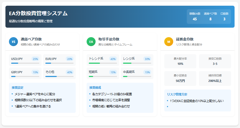Select the レンジ系 label

tap(129, 59)
